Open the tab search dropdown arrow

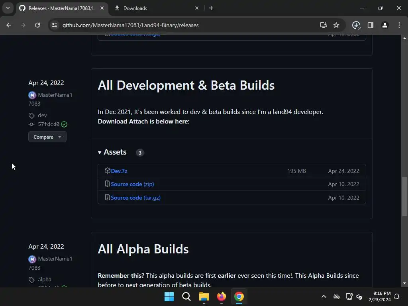[x=8, y=8]
